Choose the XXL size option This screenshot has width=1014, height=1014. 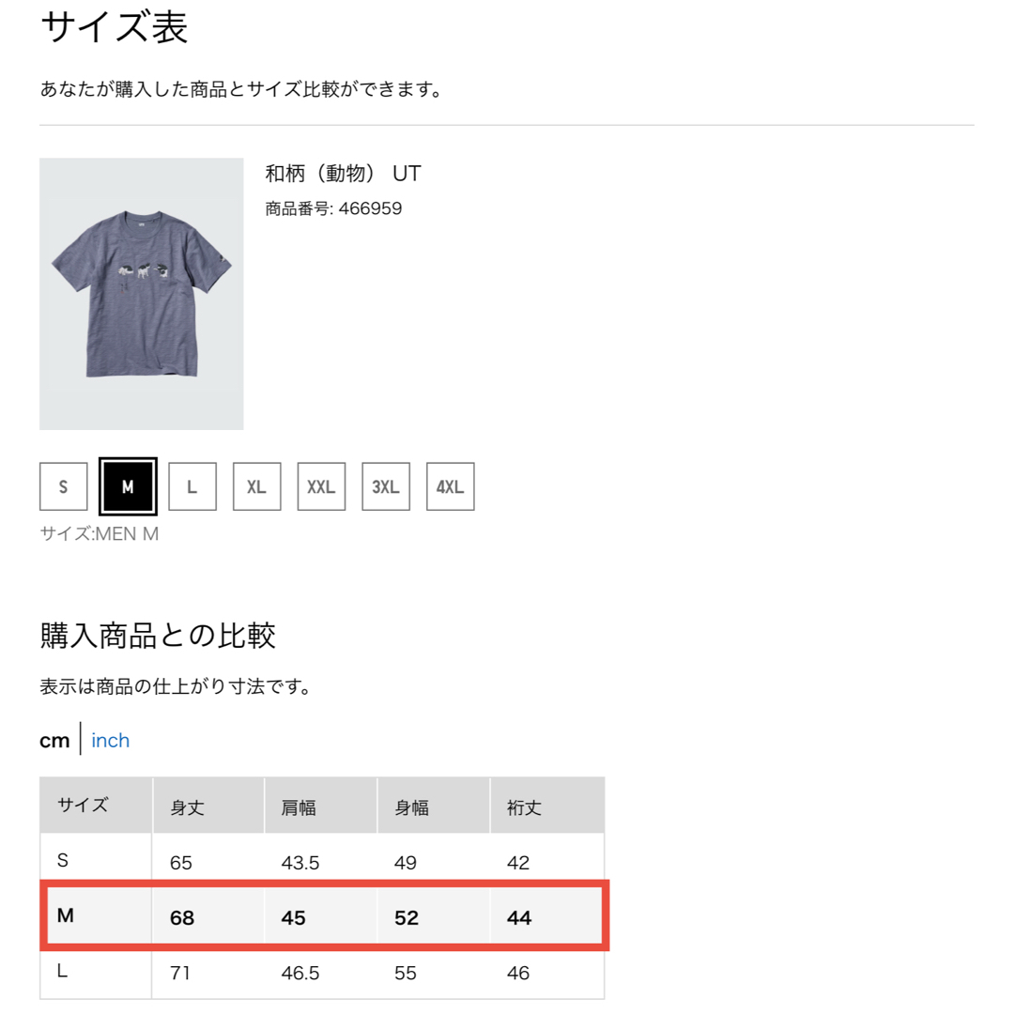[x=321, y=486]
